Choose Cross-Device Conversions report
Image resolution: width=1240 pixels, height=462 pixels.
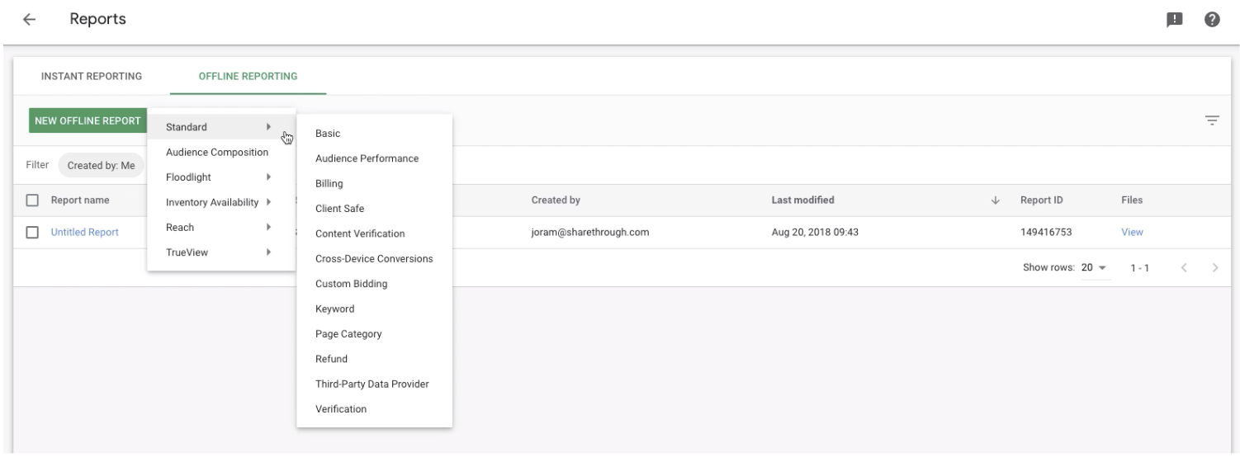[x=374, y=259]
